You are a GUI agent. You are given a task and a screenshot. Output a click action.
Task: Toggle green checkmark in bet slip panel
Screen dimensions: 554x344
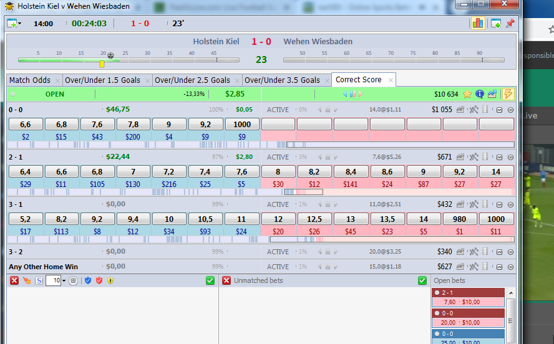[x=210, y=280]
